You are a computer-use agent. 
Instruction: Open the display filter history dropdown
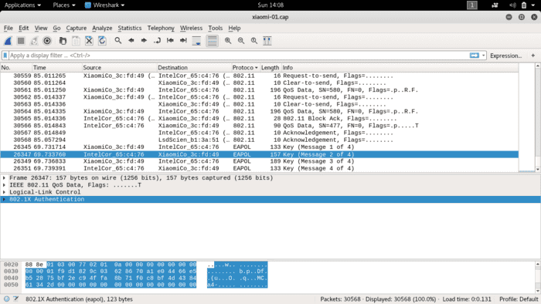(483, 56)
